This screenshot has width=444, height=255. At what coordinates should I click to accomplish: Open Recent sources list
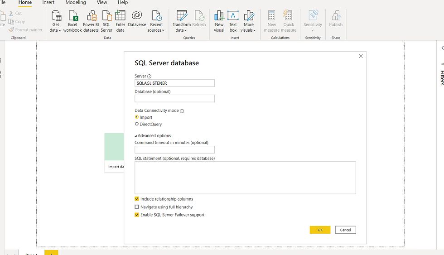156,21
